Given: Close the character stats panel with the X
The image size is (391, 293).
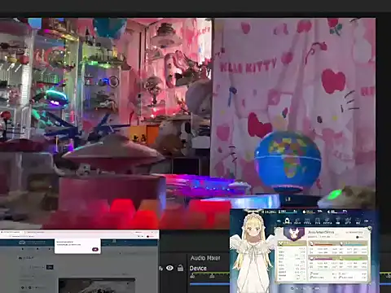Looking at the screenshot, I should 369,229.
